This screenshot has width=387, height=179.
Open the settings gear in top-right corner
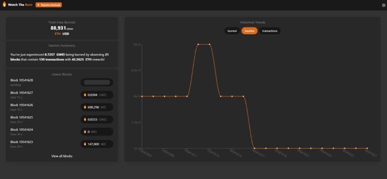pos(384,5)
